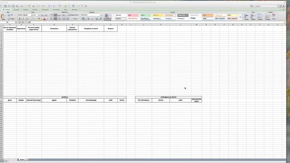Switch to the Formulas ribbon tab
Viewport: 290px width, 163px height.
[56, 10]
